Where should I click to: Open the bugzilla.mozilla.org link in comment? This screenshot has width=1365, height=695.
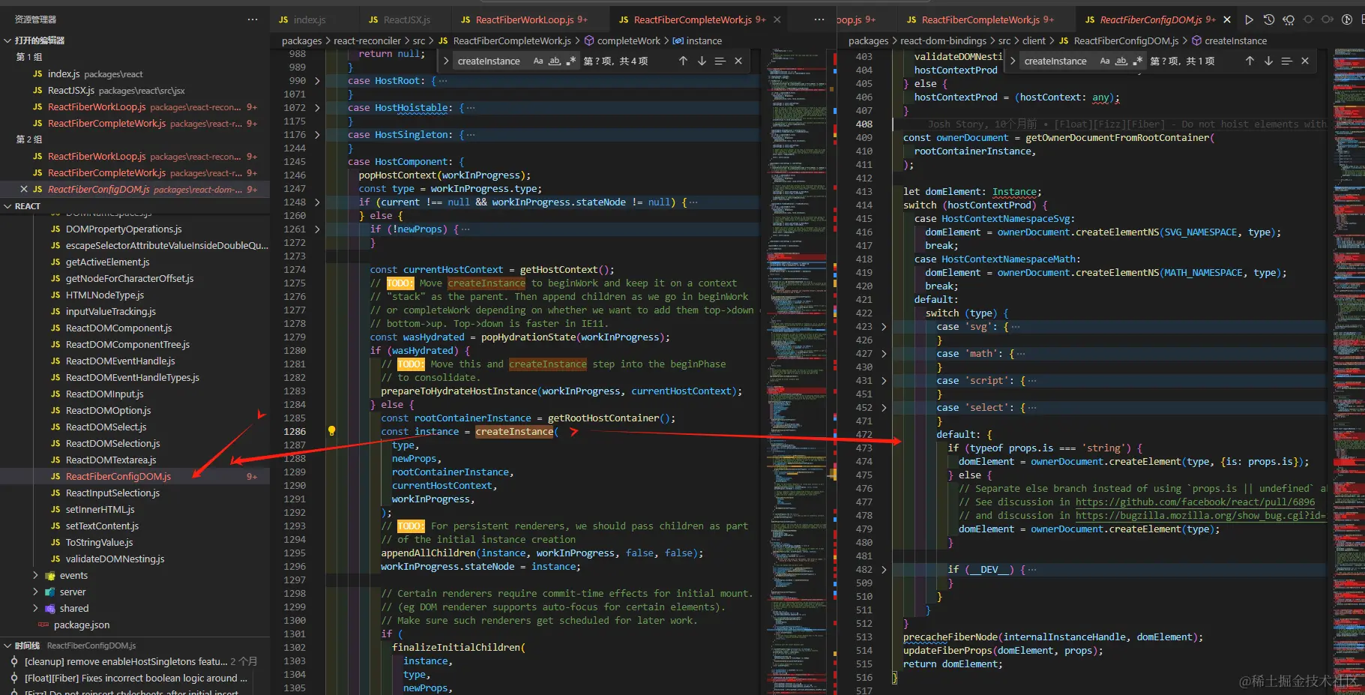(x=1200, y=516)
